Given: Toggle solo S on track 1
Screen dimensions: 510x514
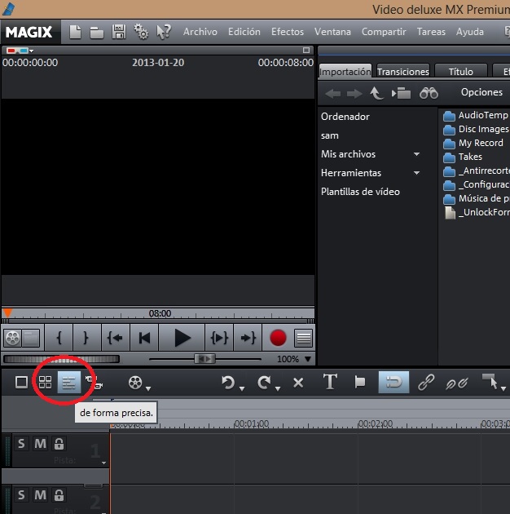Looking at the screenshot, I should [x=21, y=444].
